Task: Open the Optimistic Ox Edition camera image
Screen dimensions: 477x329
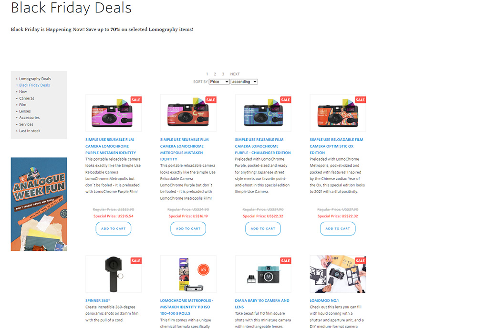Action: [x=338, y=113]
